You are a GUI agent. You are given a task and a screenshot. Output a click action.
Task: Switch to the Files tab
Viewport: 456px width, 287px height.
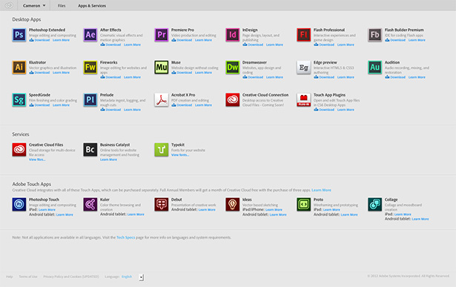62,5
